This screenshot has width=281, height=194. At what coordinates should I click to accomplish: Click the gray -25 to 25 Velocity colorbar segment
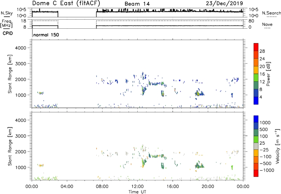[x=256, y=146]
